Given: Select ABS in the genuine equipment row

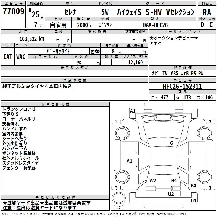Looking at the screenshot, I should (174, 73).
